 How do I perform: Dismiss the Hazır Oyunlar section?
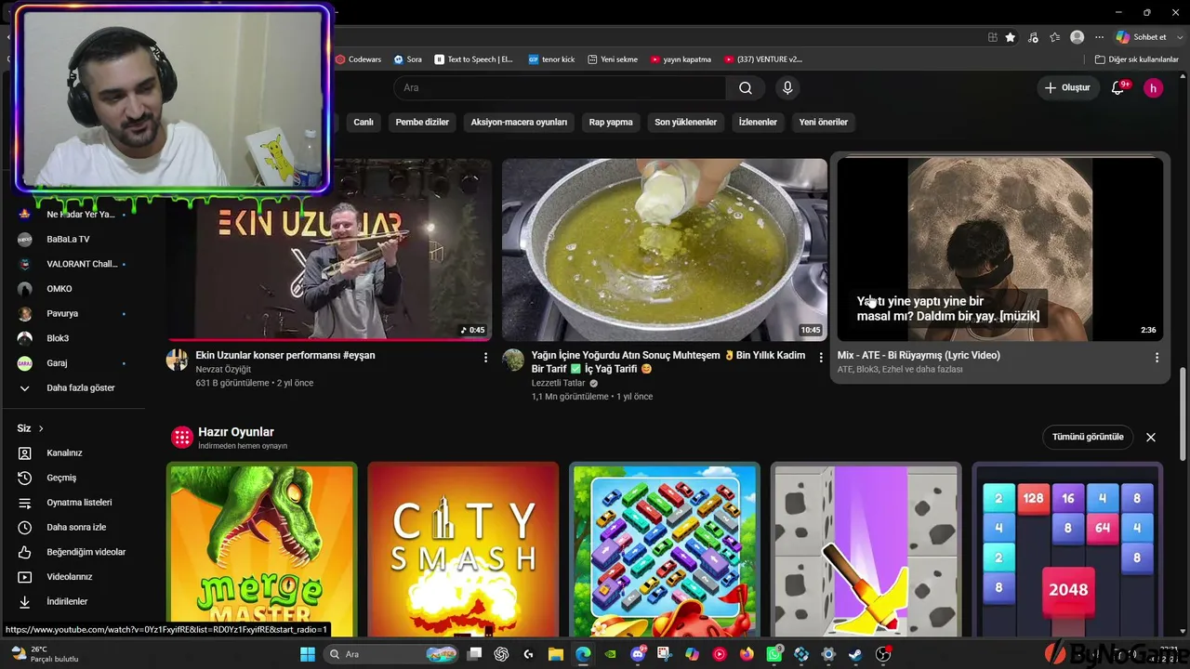1151,437
